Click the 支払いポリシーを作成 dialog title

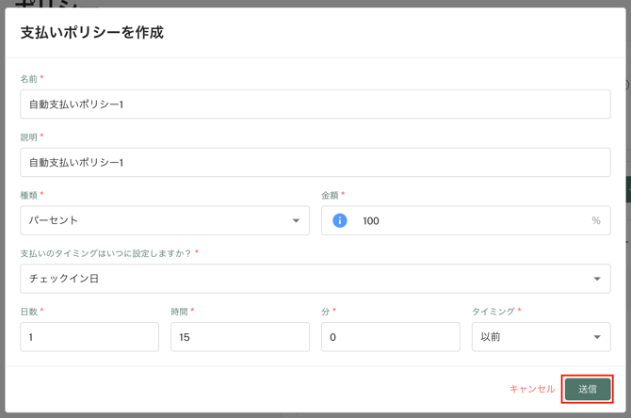(x=92, y=32)
